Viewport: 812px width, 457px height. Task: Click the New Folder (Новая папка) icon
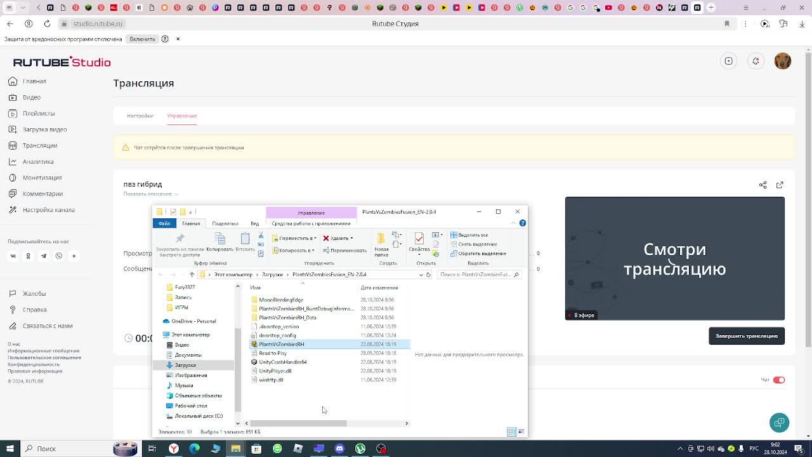[381, 241]
